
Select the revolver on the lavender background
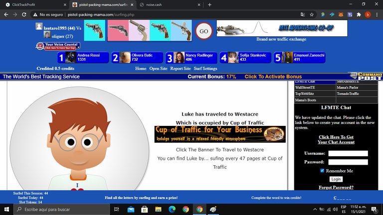[x=139, y=30]
